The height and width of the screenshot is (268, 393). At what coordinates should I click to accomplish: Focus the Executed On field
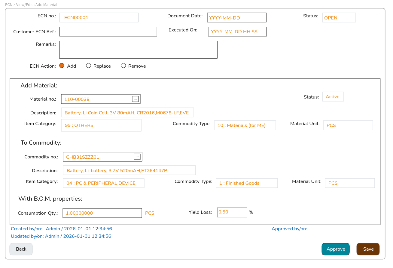(237, 31)
